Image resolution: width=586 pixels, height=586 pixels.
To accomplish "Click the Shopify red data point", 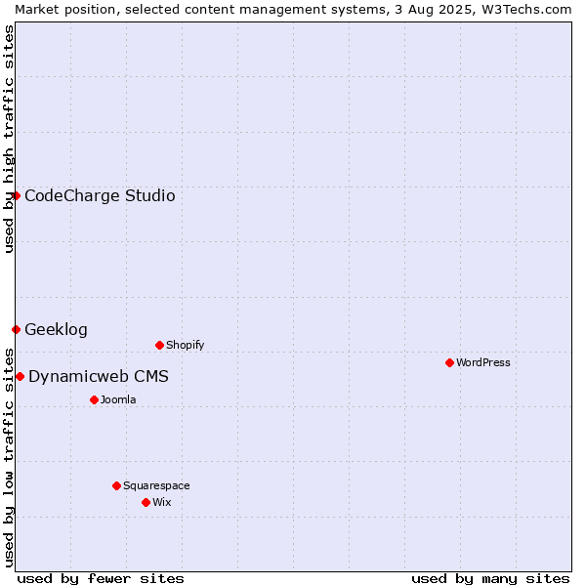I will [159, 346].
